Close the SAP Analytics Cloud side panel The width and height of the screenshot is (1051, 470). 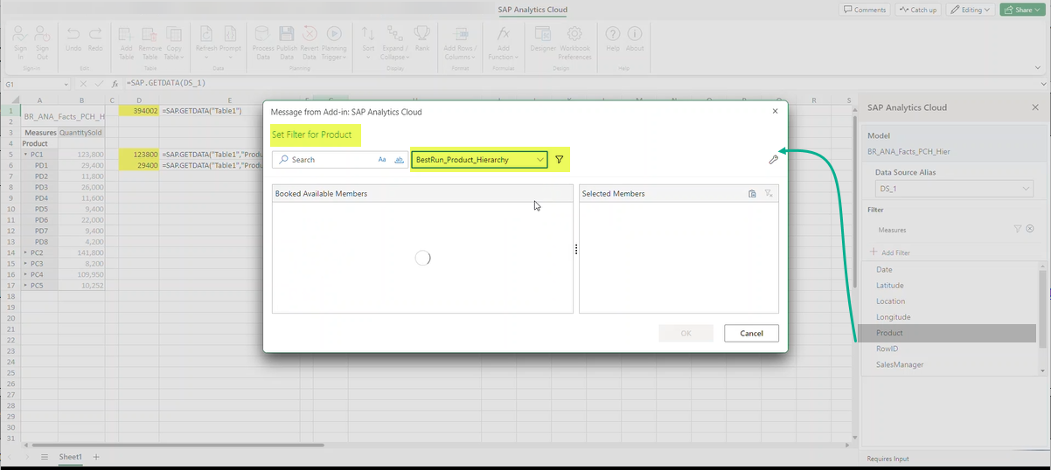point(1035,107)
